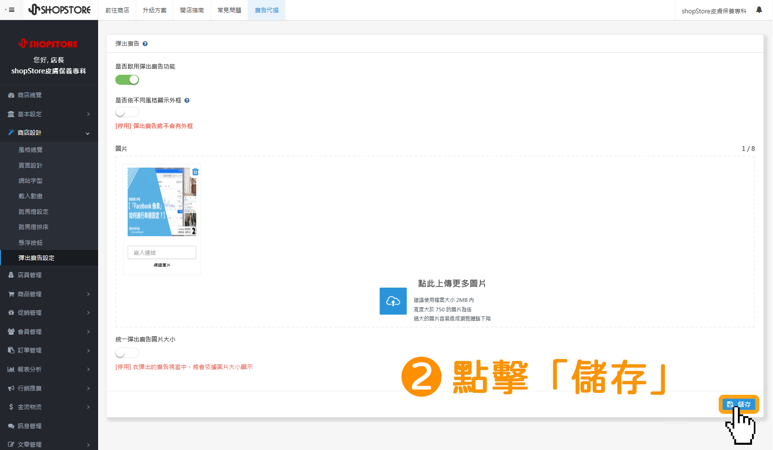This screenshot has height=450, width=773.
Task: Expand the 金流物流 chevron
Action: point(89,407)
